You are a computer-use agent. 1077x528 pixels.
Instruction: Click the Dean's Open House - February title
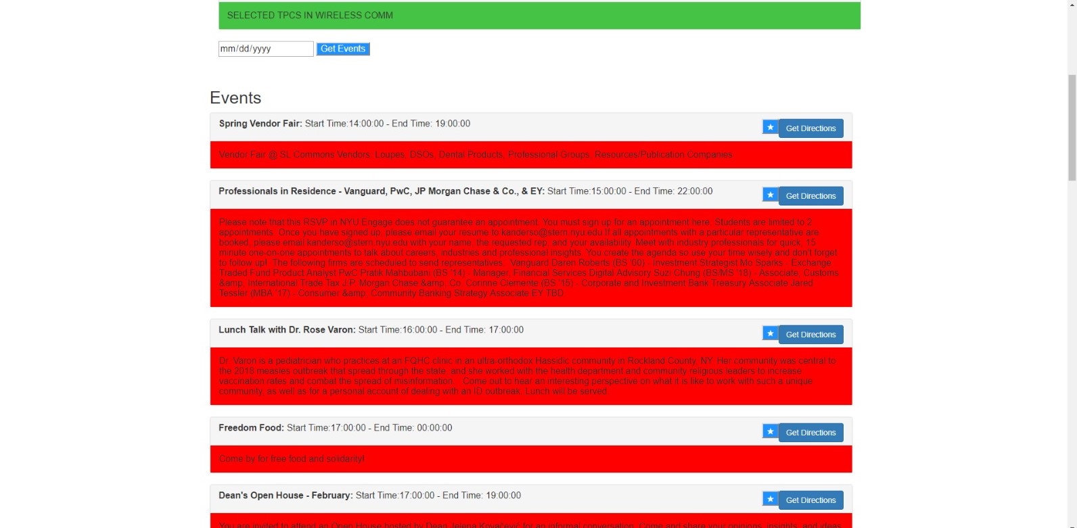pyautogui.click(x=285, y=496)
